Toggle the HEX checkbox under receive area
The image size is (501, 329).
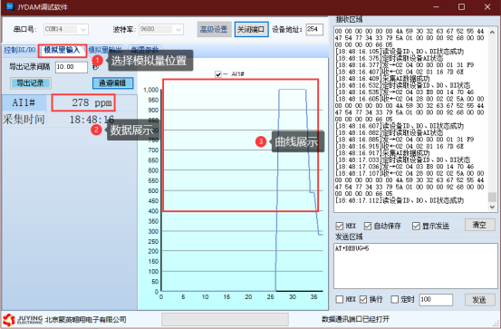pyautogui.click(x=340, y=226)
